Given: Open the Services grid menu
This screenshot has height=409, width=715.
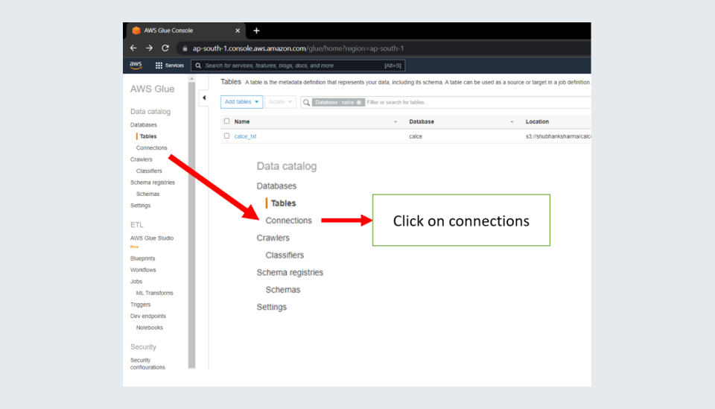Looking at the screenshot, I should point(169,66).
